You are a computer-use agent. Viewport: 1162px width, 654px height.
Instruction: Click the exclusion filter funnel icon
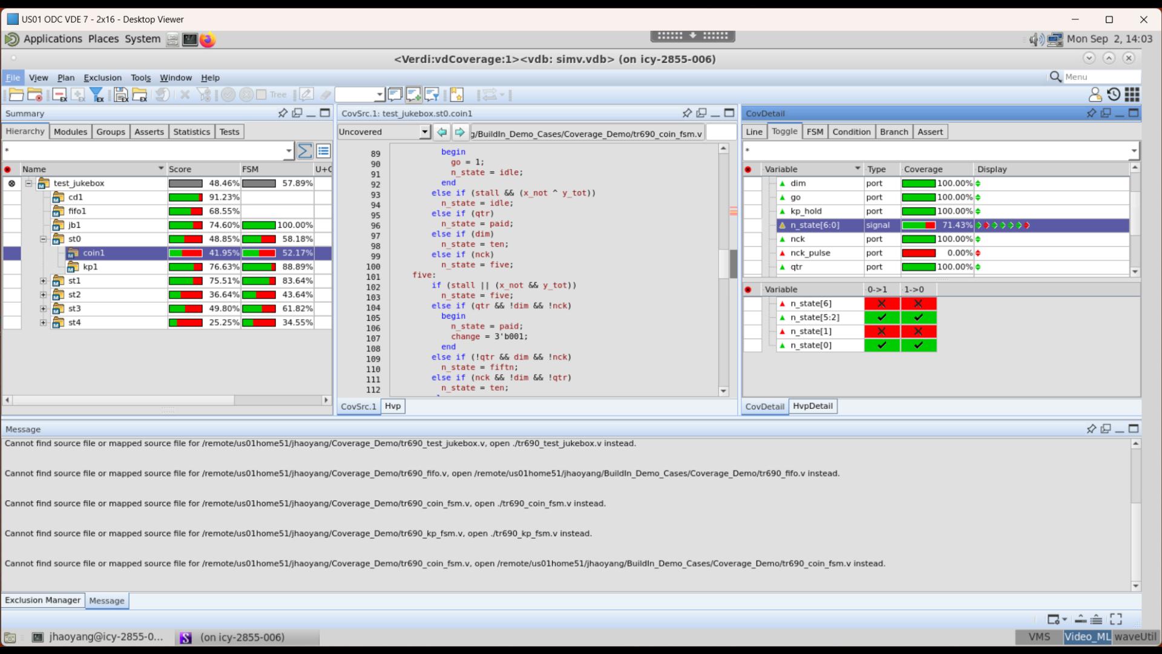click(97, 94)
